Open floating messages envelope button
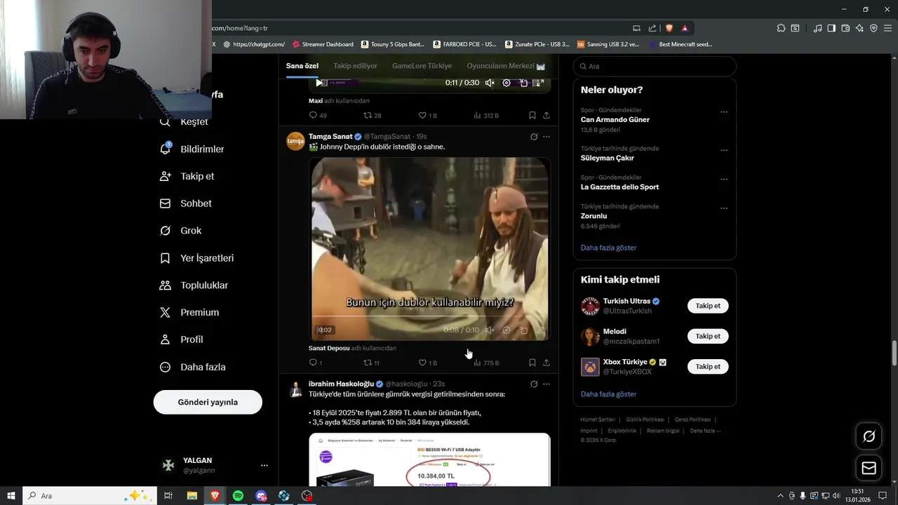The width and height of the screenshot is (898, 505). [869, 468]
